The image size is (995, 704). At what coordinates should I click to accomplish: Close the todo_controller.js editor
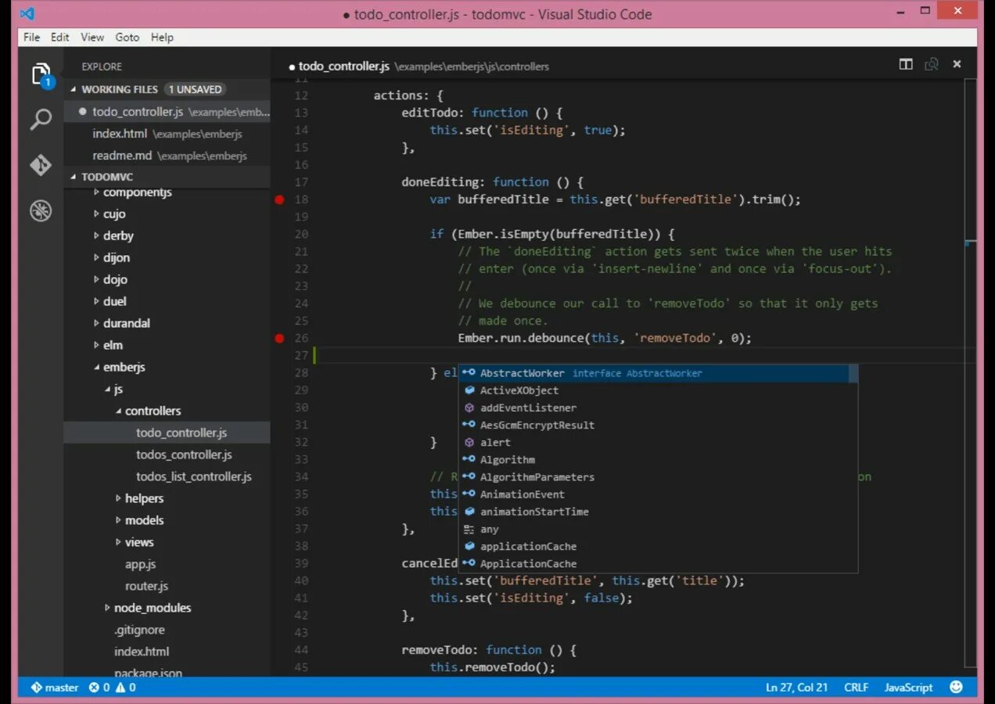pos(957,65)
